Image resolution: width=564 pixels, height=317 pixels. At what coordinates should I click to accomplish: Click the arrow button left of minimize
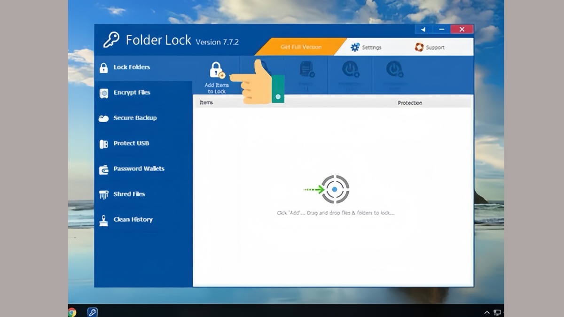coord(423,29)
